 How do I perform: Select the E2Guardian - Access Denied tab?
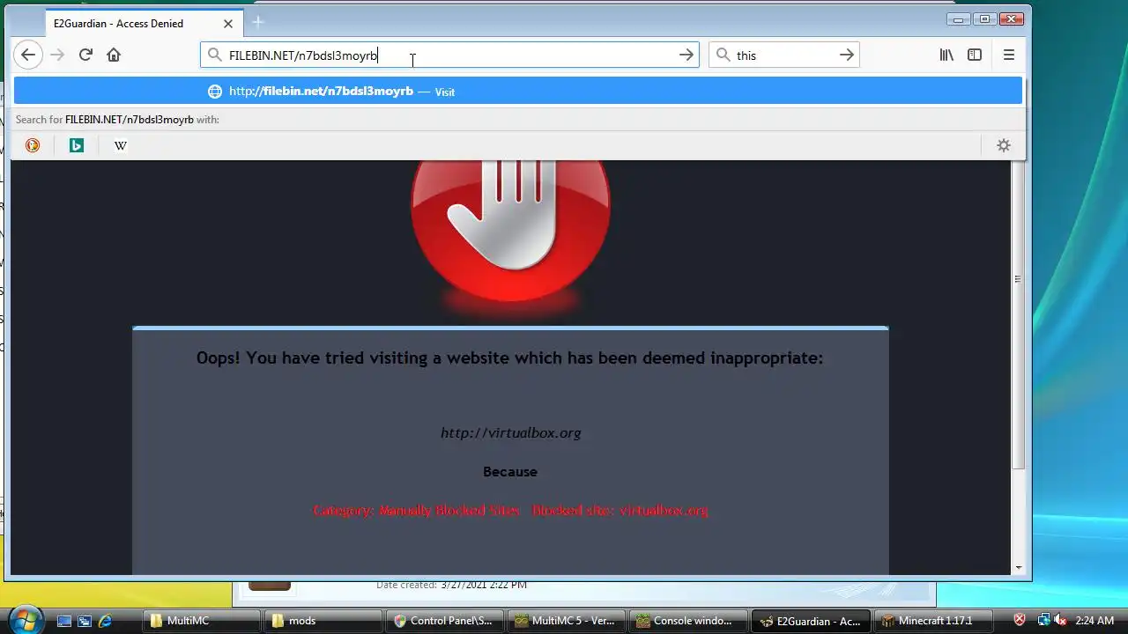145,23
